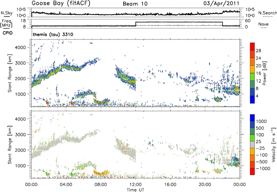The height and width of the screenshot is (192, 277).
Task: Click the "2000" tick of the velocity panel
Action: click(20, 150)
